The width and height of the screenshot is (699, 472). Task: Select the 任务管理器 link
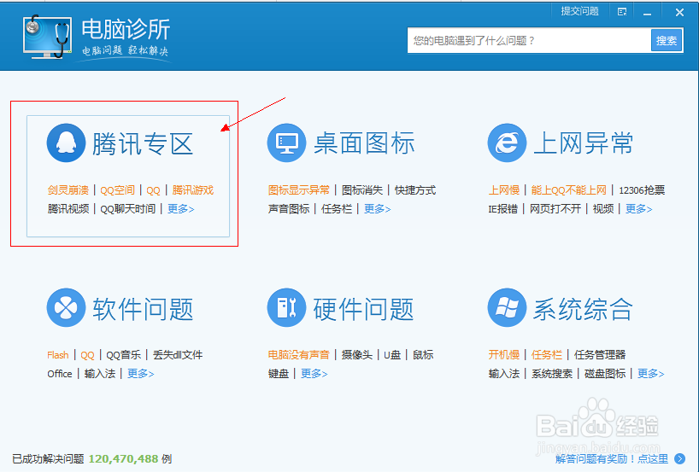tap(600, 355)
